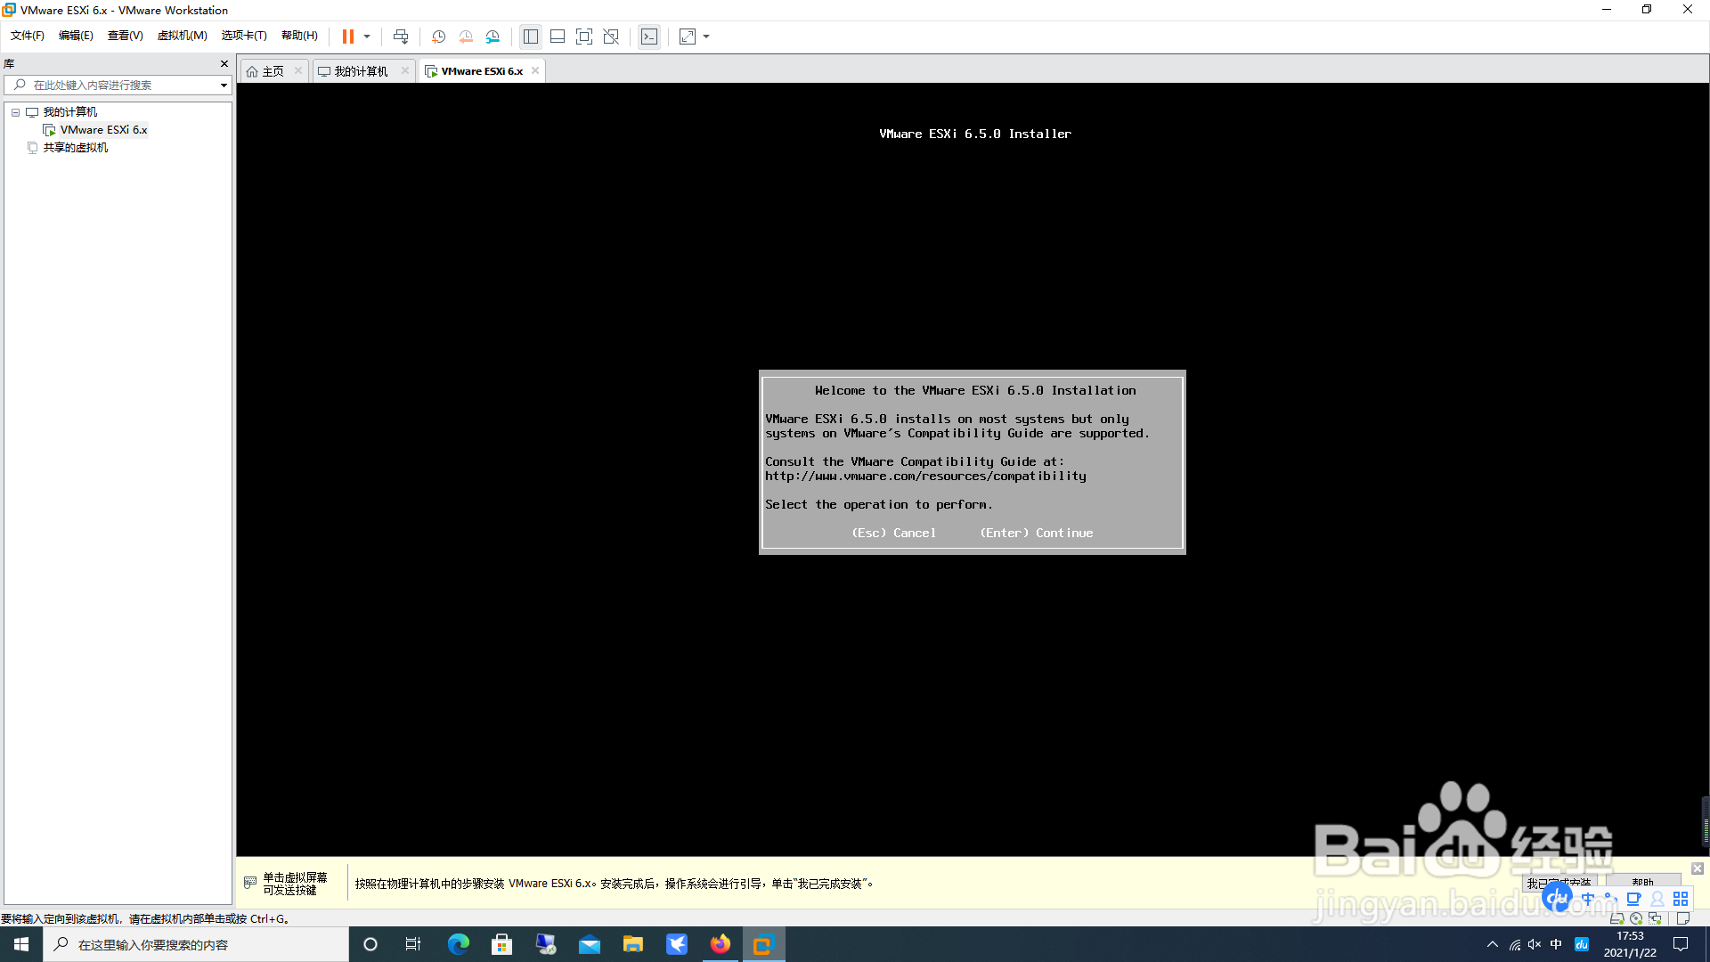Click the 帮助 button in the install bar
The image size is (1710, 962).
pyautogui.click(x=1643, y=884)
